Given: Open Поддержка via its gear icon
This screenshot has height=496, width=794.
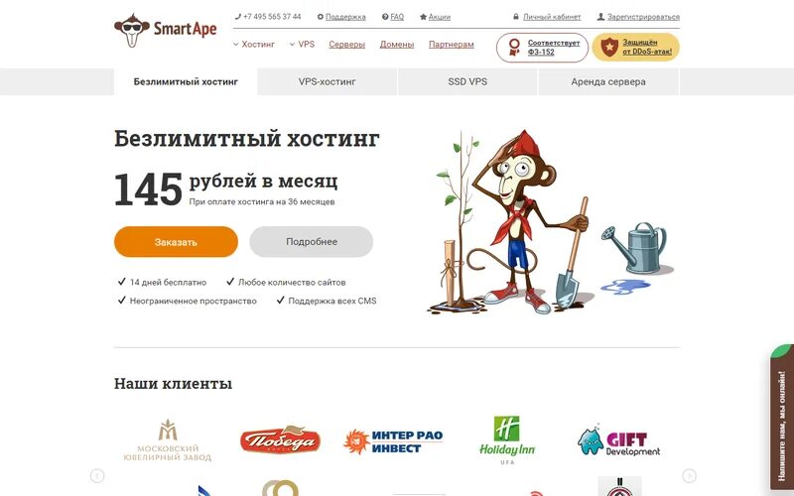Looking at the screenshot, I should [320, 17].
